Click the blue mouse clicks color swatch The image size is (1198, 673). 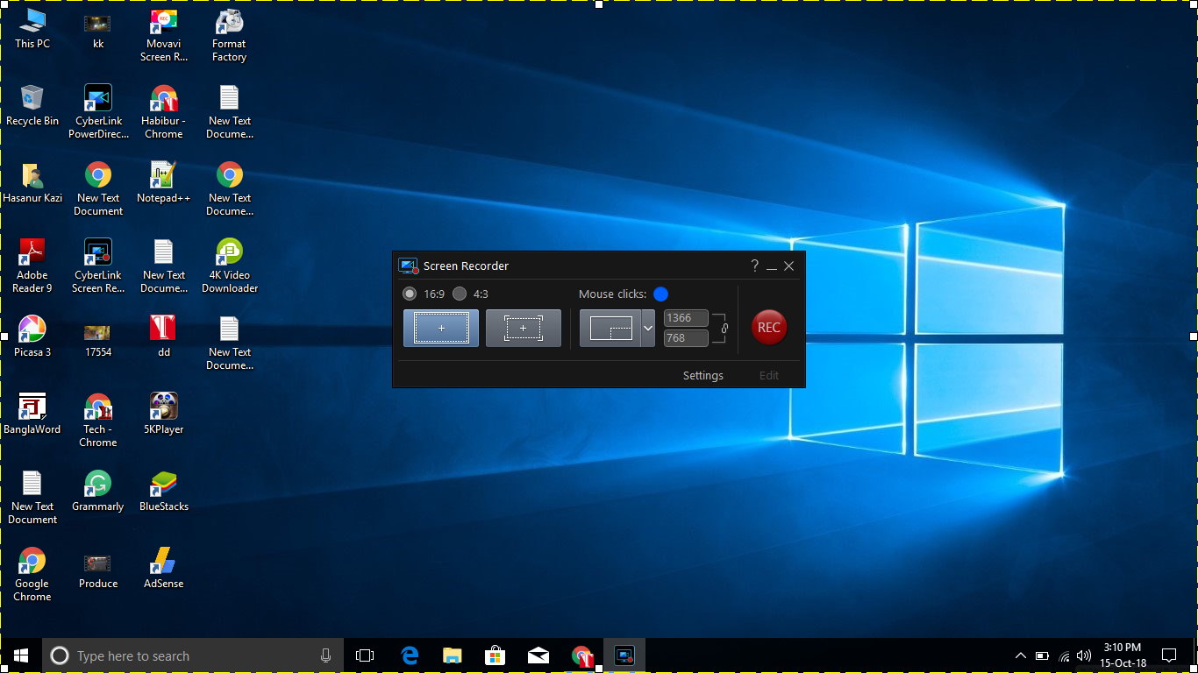660,294
